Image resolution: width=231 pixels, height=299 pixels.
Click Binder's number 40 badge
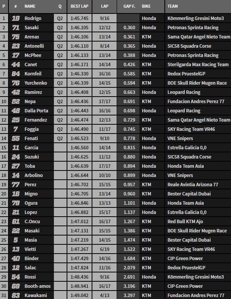coord(15,259)
